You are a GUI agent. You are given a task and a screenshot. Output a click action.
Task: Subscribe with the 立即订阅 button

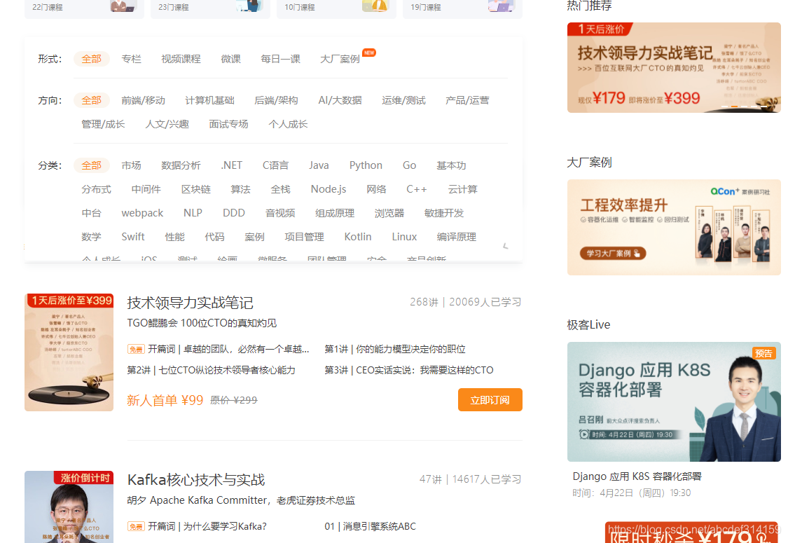point(490,399)
